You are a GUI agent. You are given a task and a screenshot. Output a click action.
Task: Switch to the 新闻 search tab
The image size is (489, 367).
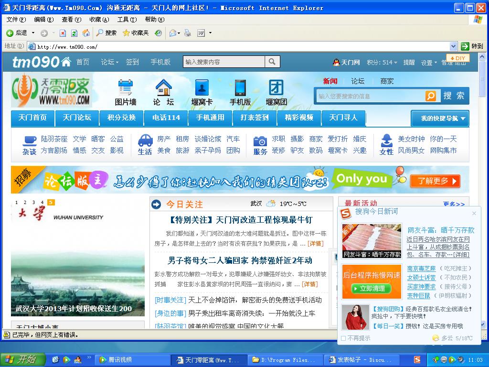(x=330, y=81)
